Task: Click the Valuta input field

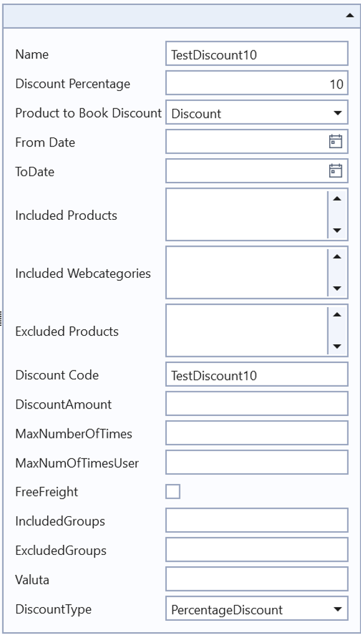Action: [x=256, y=579]
